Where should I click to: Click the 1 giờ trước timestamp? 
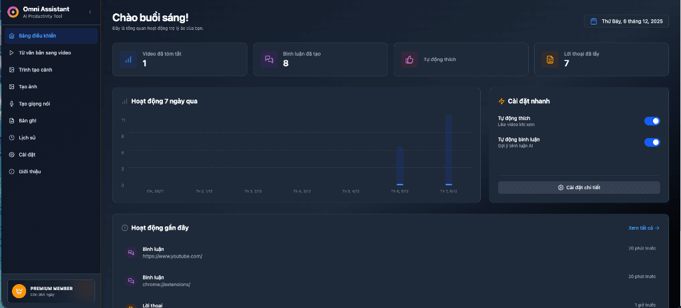tap(645, 305)
